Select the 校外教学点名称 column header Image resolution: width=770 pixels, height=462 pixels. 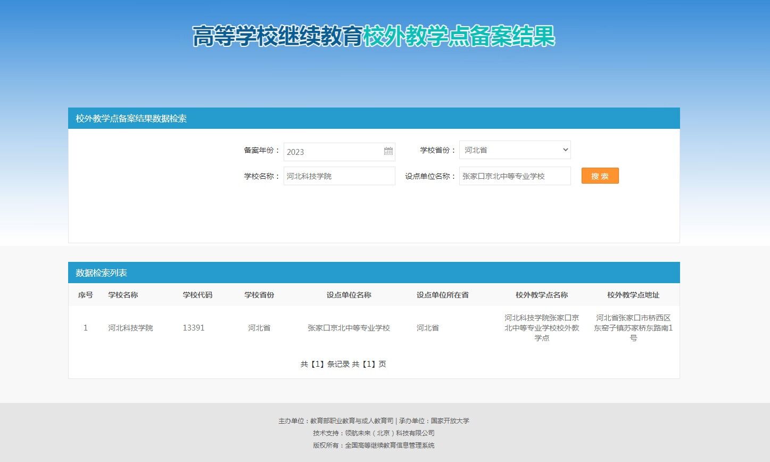(542, 295)
